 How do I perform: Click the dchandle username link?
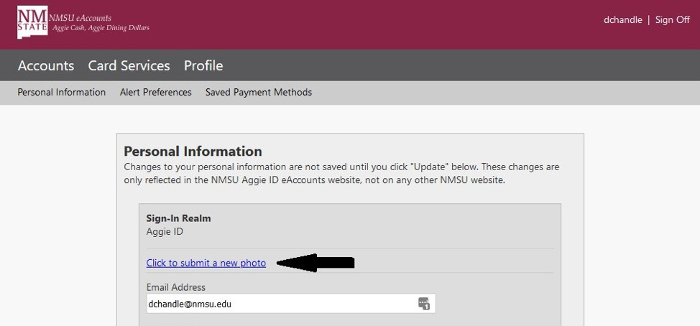point(623,19)
